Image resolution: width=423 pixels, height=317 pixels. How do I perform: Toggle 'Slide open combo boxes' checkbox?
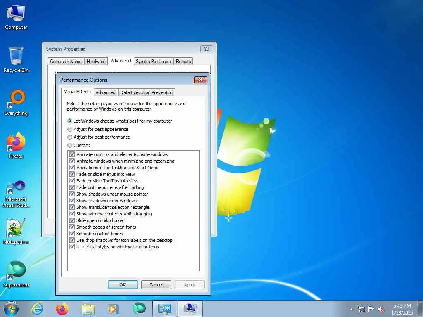[x=72, y=220]
